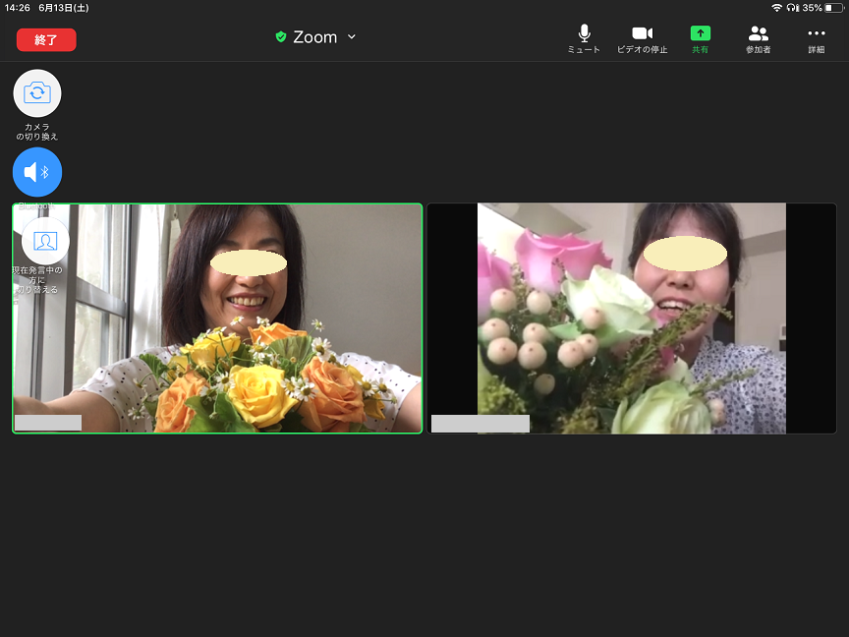Open the Participants (参加者) panel
The image size is (849, 637).
point(758,34)
